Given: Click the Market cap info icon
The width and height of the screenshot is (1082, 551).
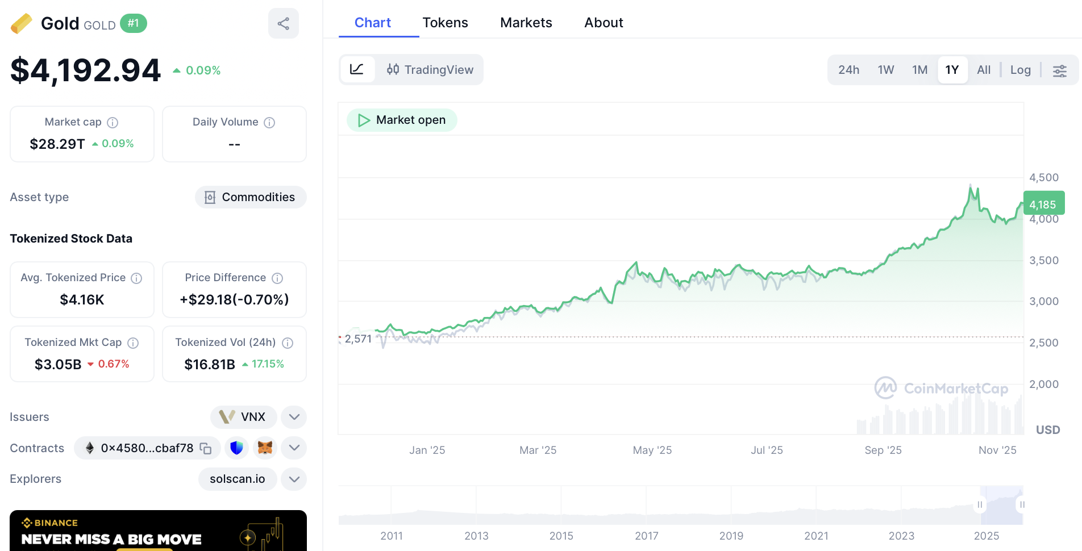Looking at the screenshot, I should pos(113,123).
